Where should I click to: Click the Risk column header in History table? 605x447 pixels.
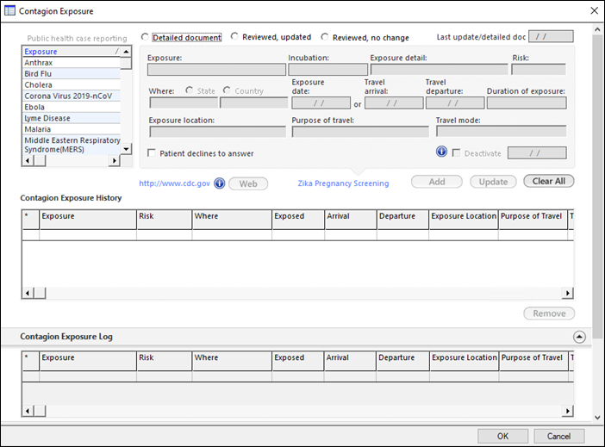pyautogui.click(x=164, y=220)
